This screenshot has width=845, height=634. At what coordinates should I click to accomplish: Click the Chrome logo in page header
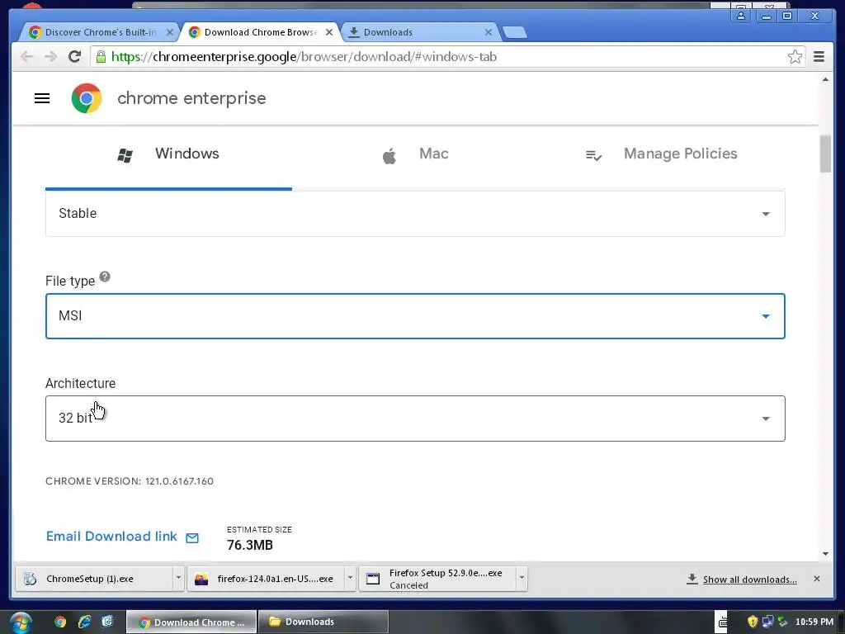pyautogui.click(x=87, y=98)
